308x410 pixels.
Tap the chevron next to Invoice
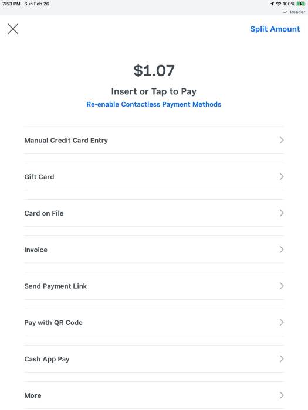click(282, 250)
